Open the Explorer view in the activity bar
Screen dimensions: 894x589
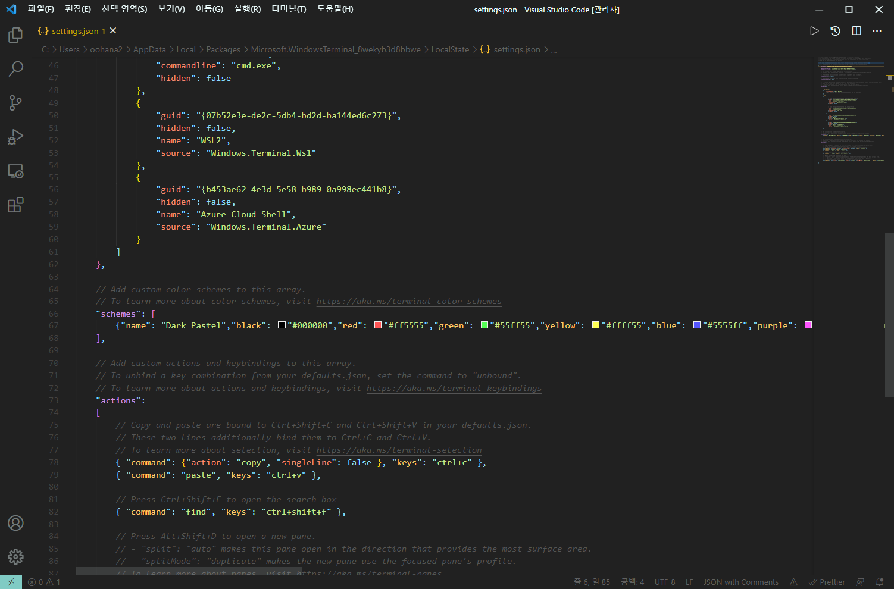tap(15, 35)
